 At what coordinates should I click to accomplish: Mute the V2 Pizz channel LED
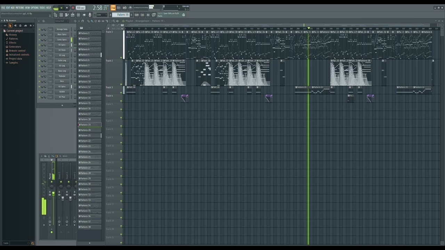(x=39, y=97)
